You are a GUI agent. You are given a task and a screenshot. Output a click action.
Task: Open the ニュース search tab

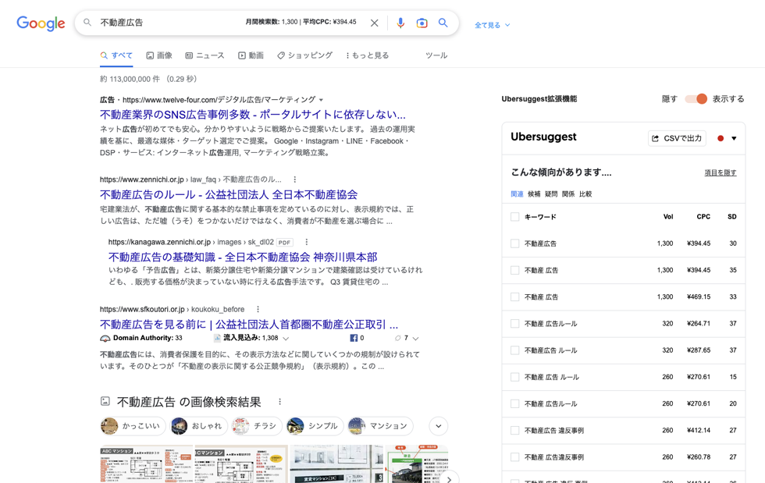click(x=205, y=55)
